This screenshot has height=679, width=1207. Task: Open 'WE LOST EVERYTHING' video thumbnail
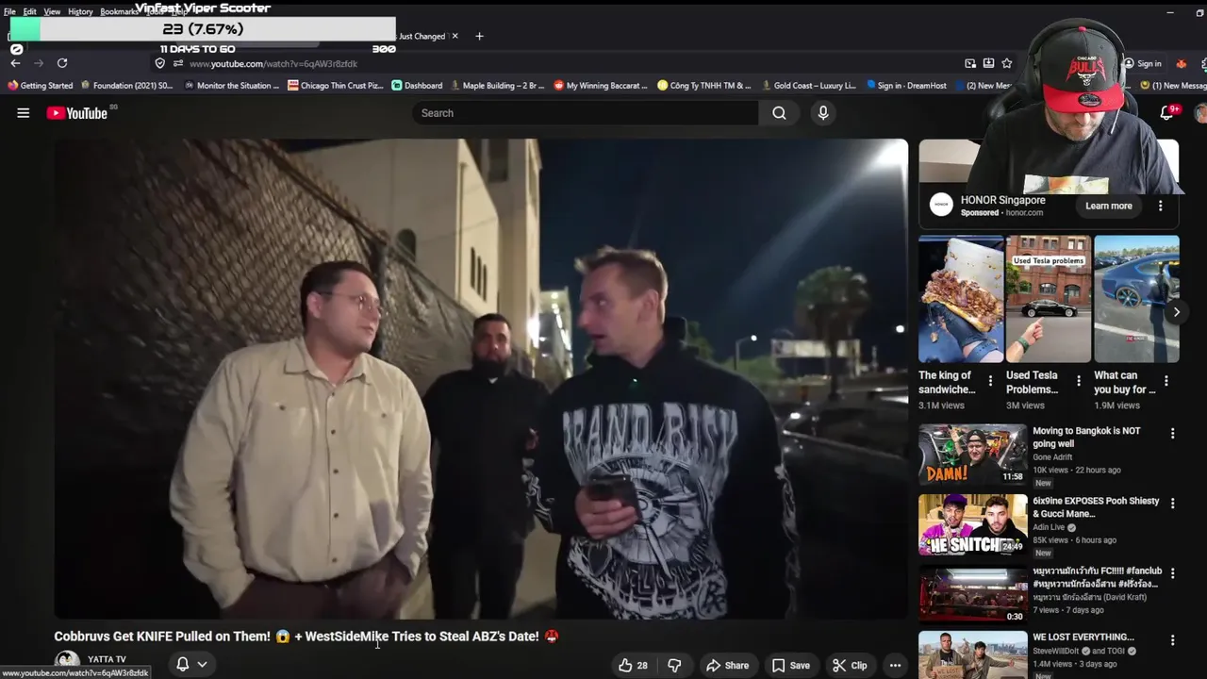[x=973, y=655]
